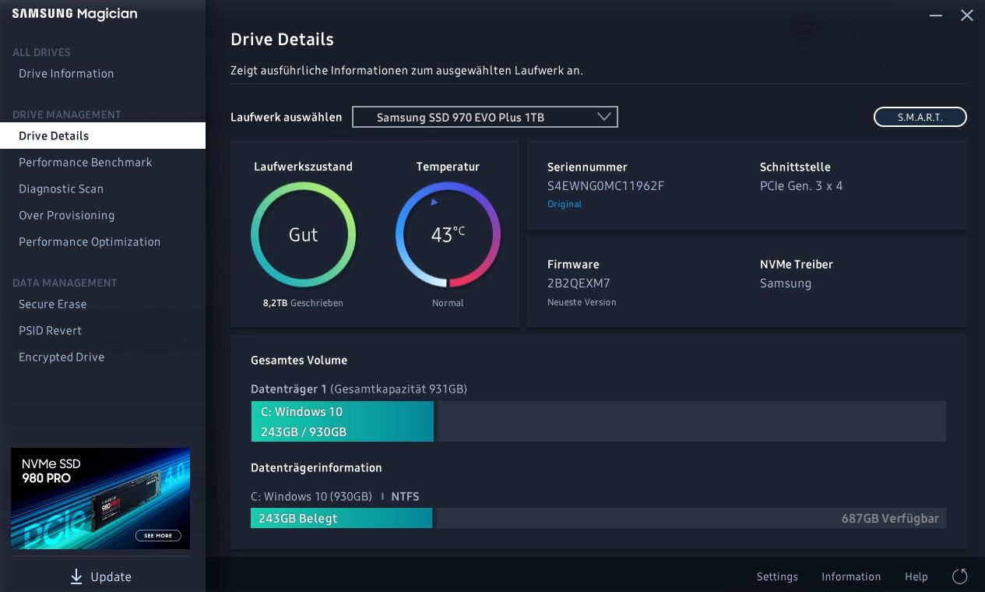Open the S.M.A.R.T. details button
985x592 pixels.
920,117
